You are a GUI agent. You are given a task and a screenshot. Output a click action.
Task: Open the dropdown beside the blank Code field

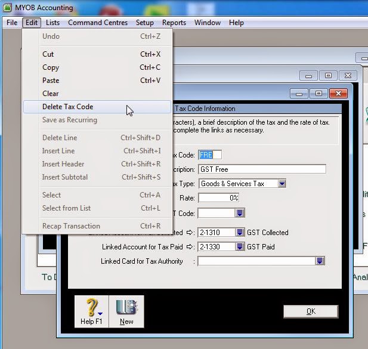click(x=240, y=213)
